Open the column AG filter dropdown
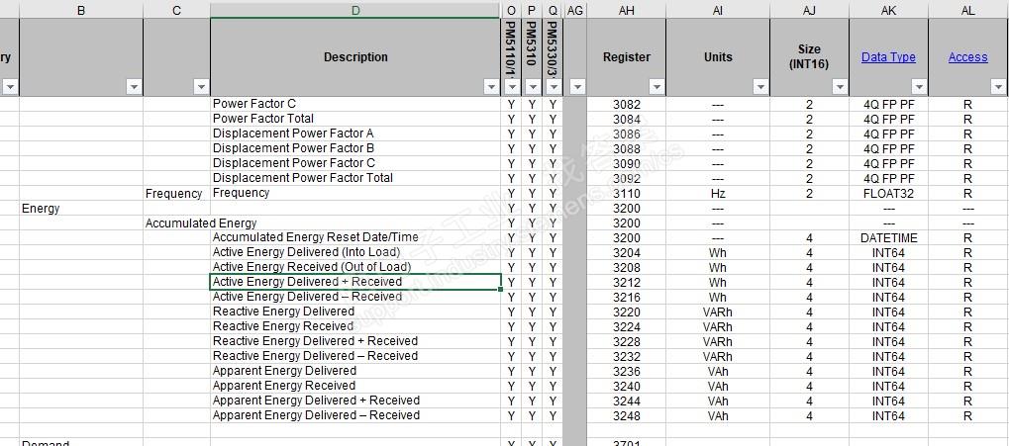The height and width of the screenshot is (446, 1009). pyautogui.click(x=577, y=87)
